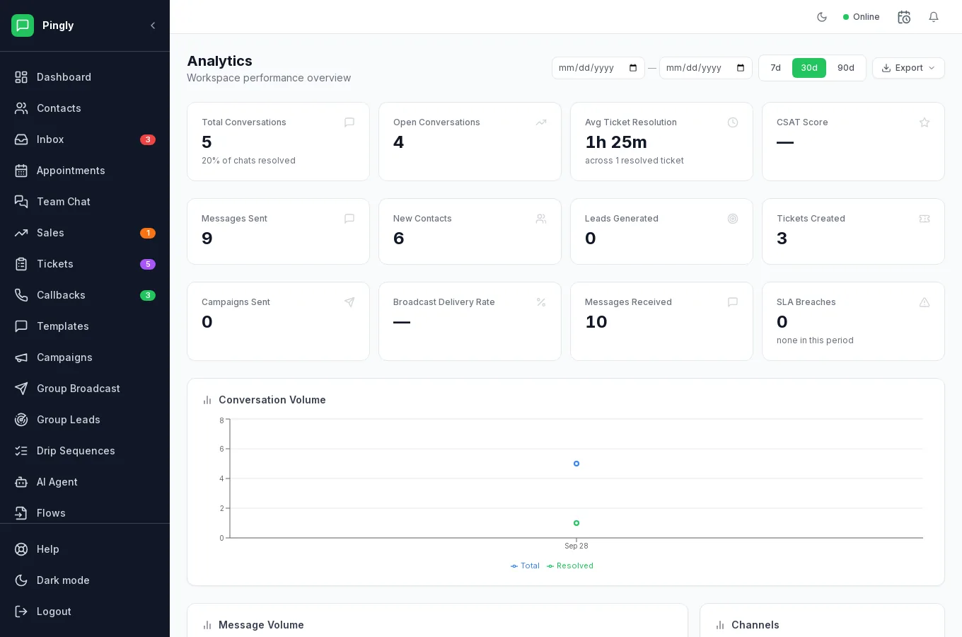The width and height of the screenshot is (962, 637).
Task: Open the Dashboard page
Action: pyautogui.click(x=85, y=77)
